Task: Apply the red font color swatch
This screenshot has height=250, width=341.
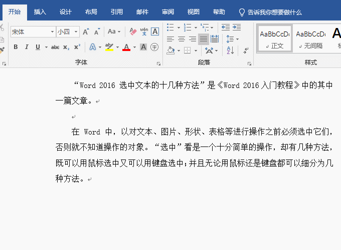Action: 126,47
